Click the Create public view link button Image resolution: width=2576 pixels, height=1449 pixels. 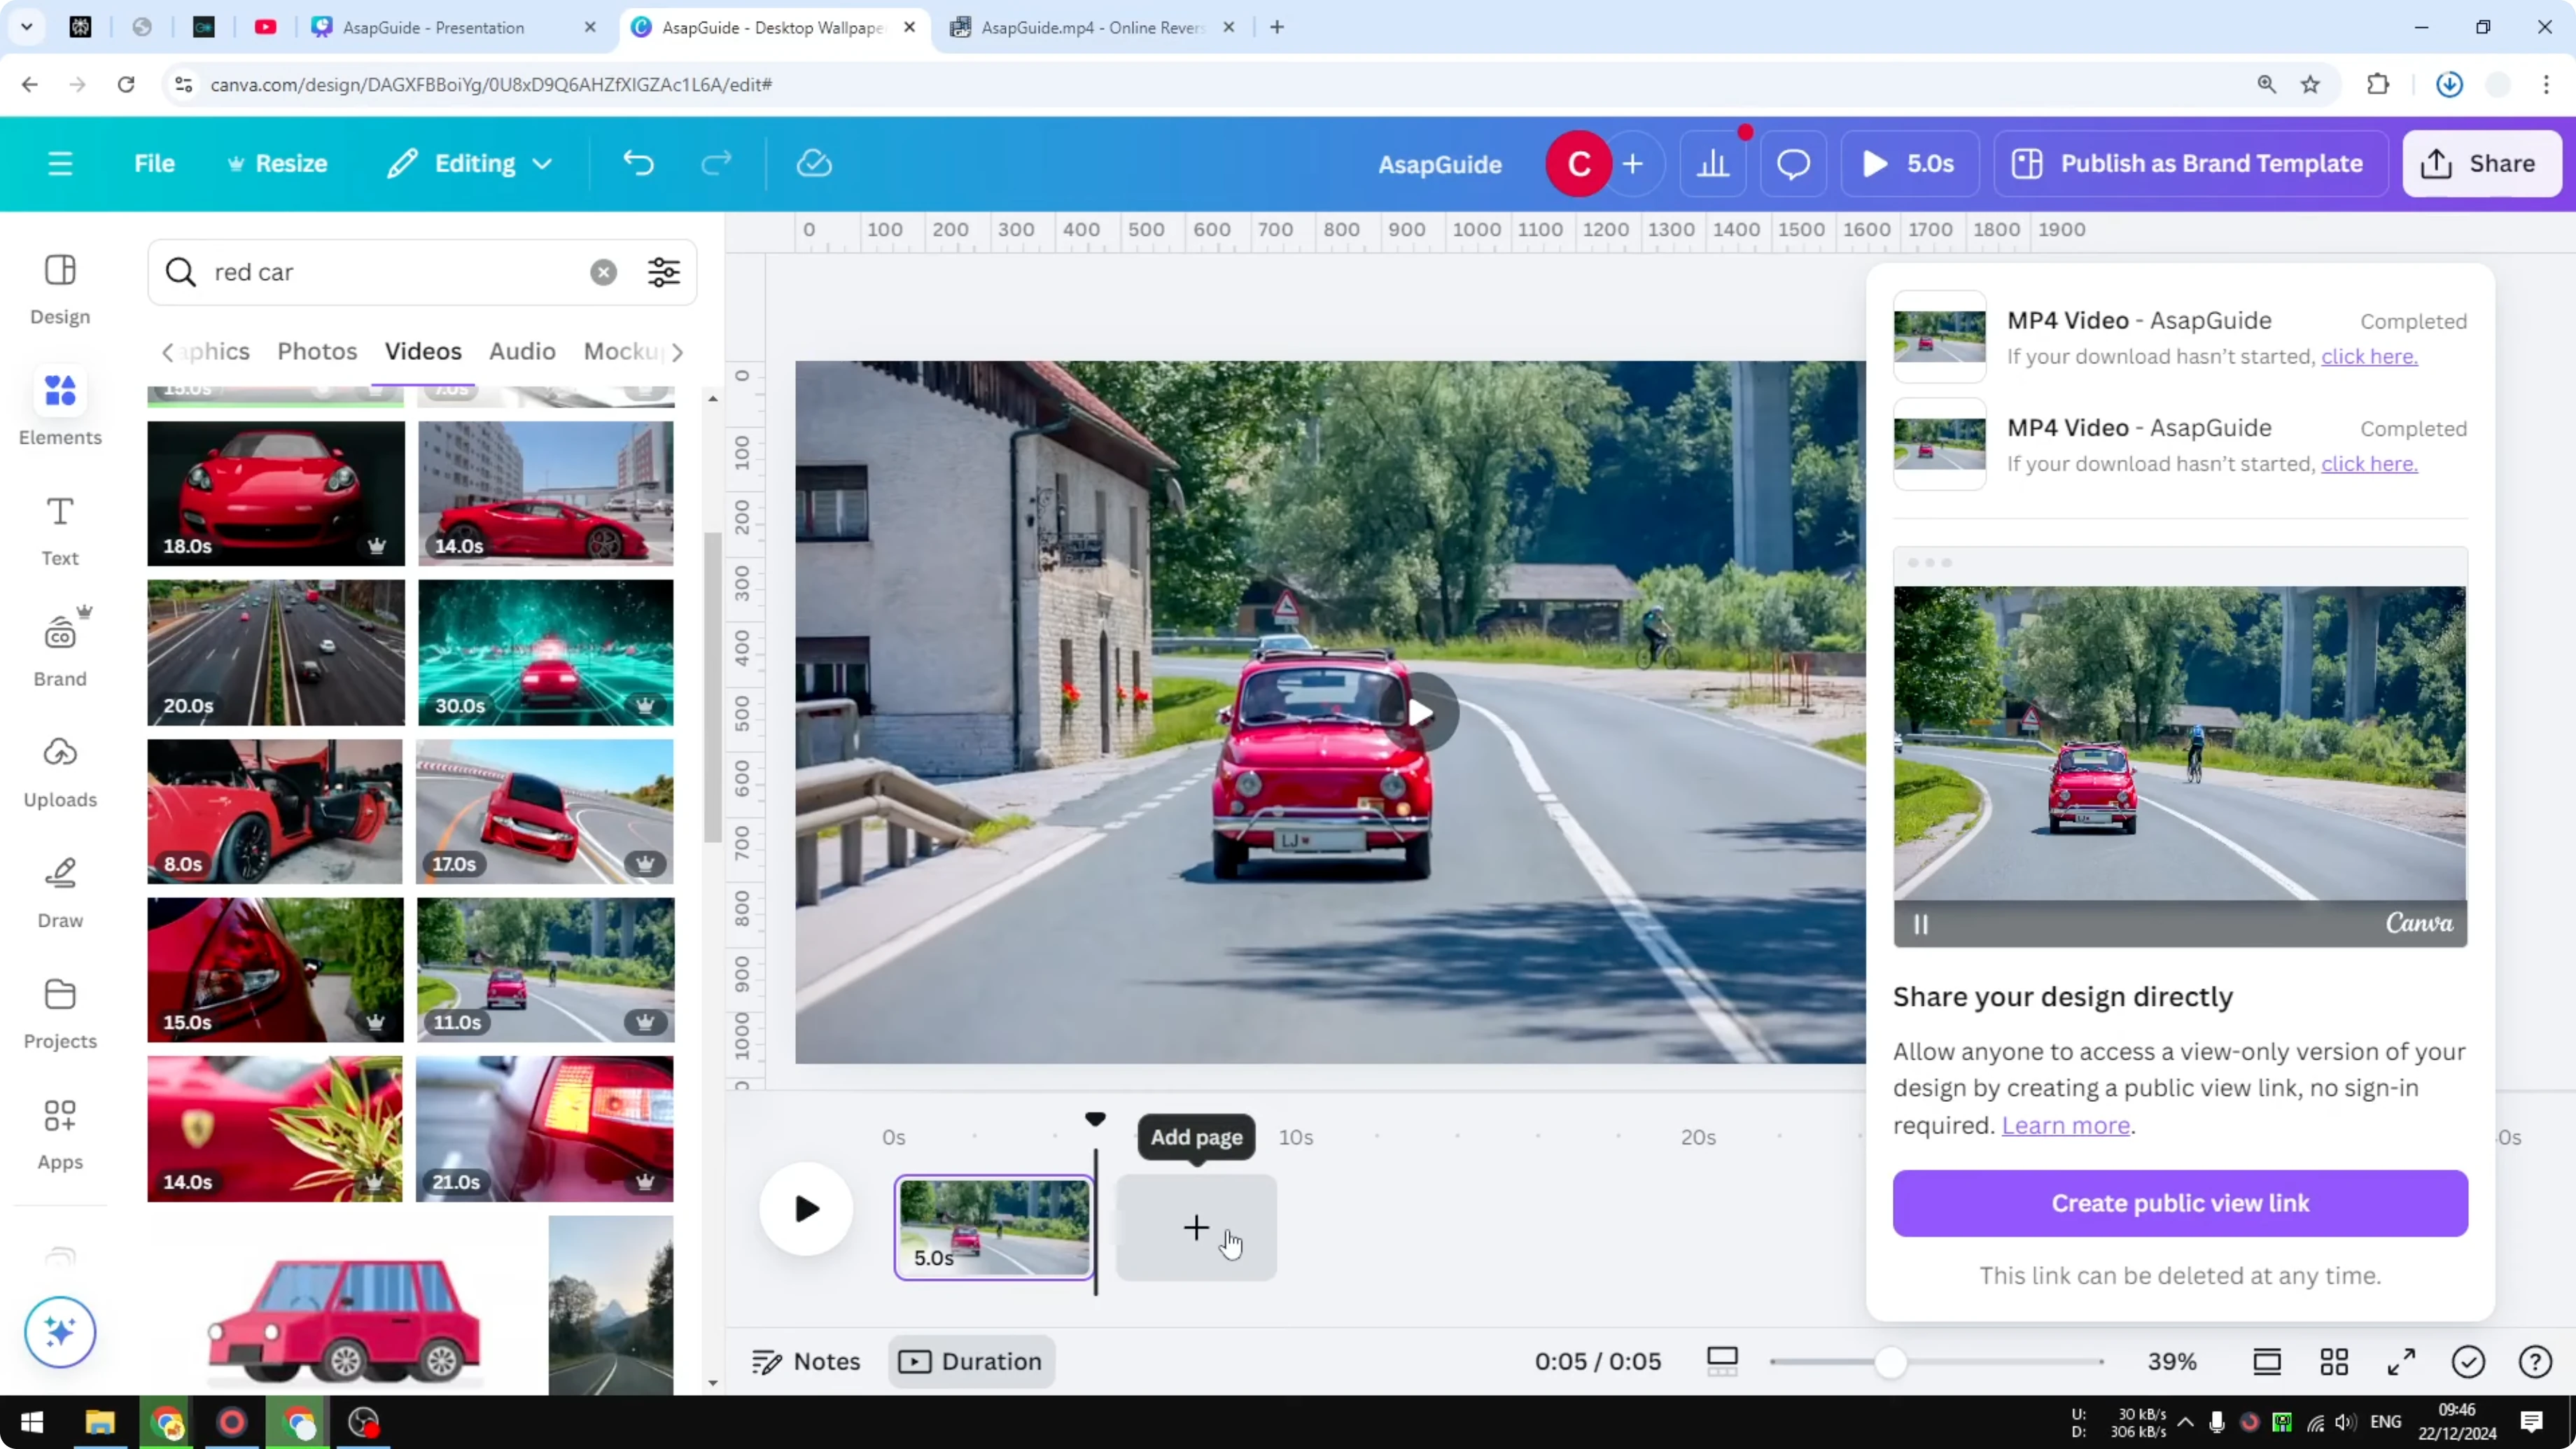pyautogui.click(x=2179, y=1203)
